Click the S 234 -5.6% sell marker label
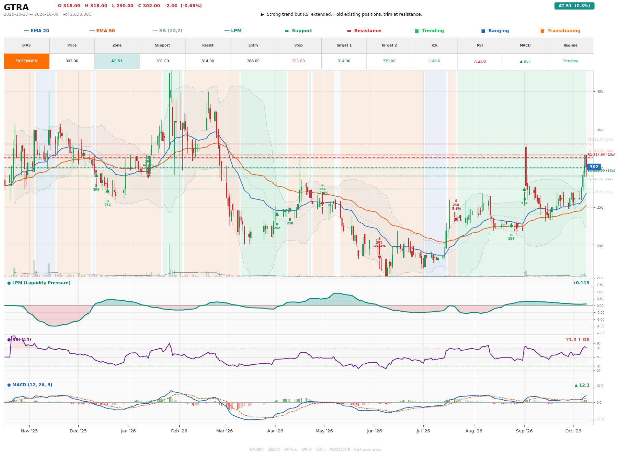 [x=456, y=205]
